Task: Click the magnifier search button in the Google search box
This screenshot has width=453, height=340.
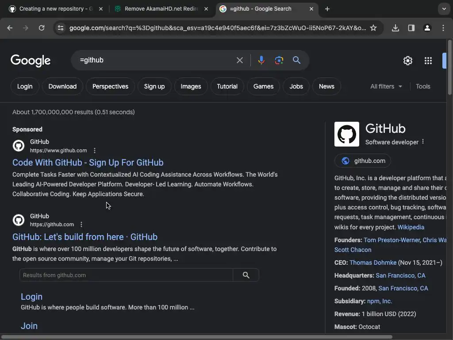Action: (296, 60)
